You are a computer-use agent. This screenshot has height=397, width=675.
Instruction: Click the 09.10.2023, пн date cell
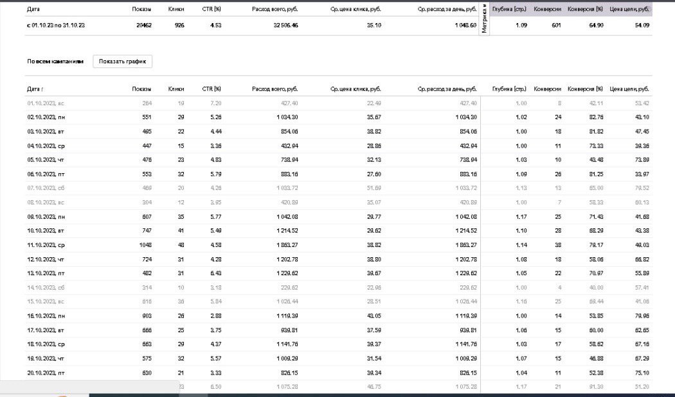coord(46,217)
